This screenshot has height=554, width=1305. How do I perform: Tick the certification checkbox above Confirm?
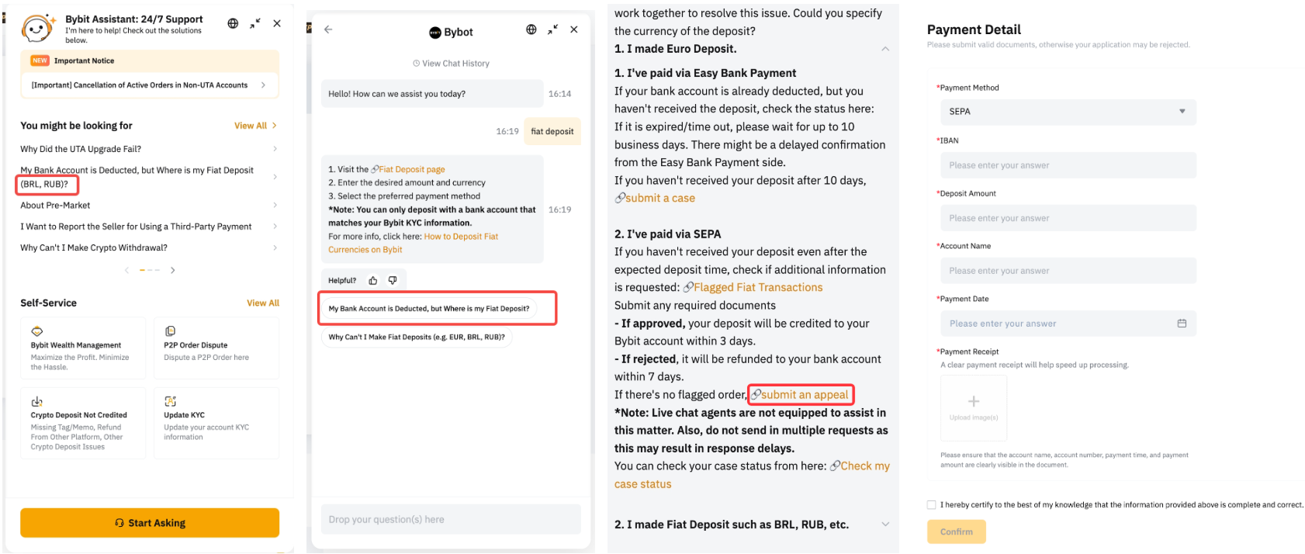click(x=932, y=504)
